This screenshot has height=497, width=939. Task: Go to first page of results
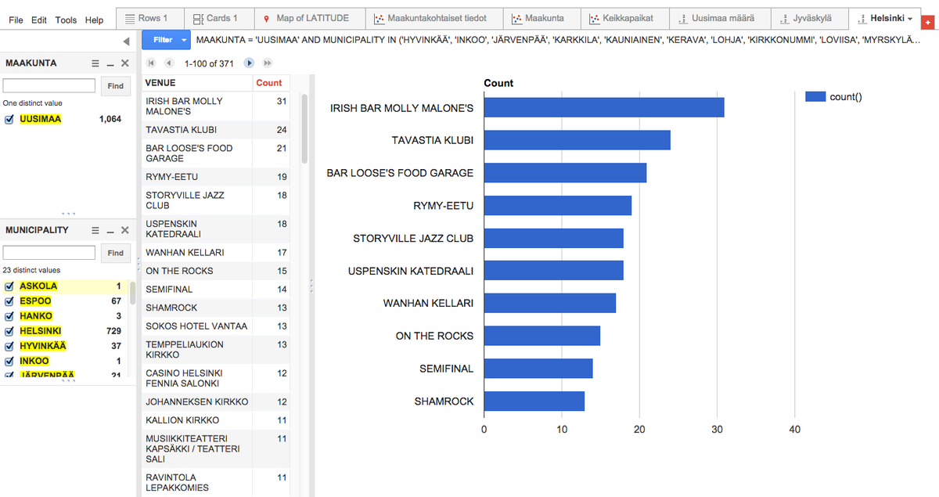[152, 63]
